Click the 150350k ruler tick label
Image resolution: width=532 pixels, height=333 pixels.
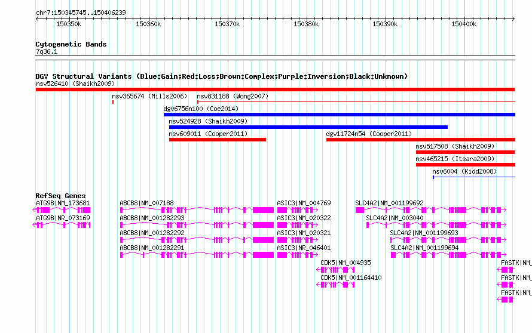[69, 24]
